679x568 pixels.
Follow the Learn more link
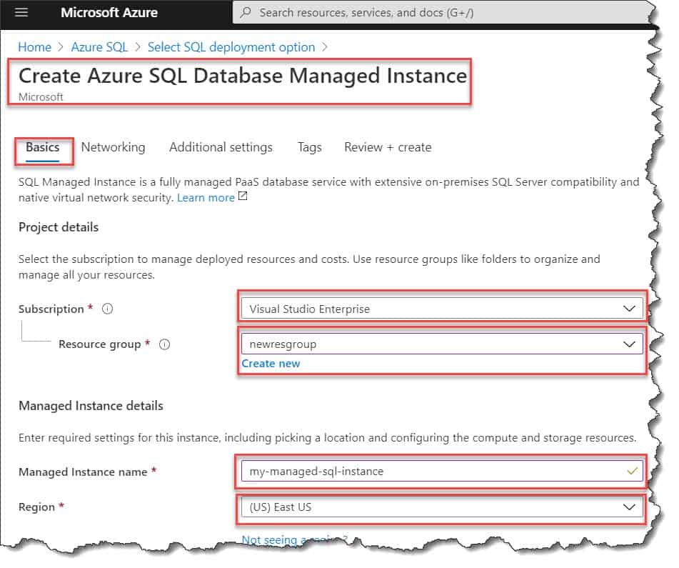point(206,198)
